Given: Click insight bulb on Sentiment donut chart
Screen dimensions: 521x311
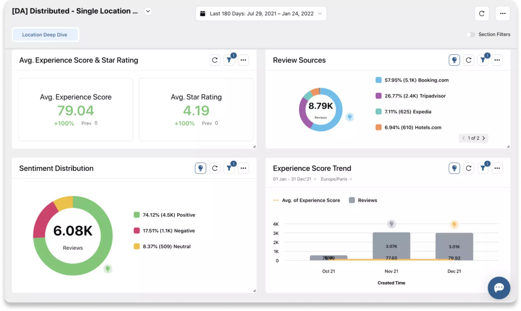Looking at the screenshot, I should (108, 269).
